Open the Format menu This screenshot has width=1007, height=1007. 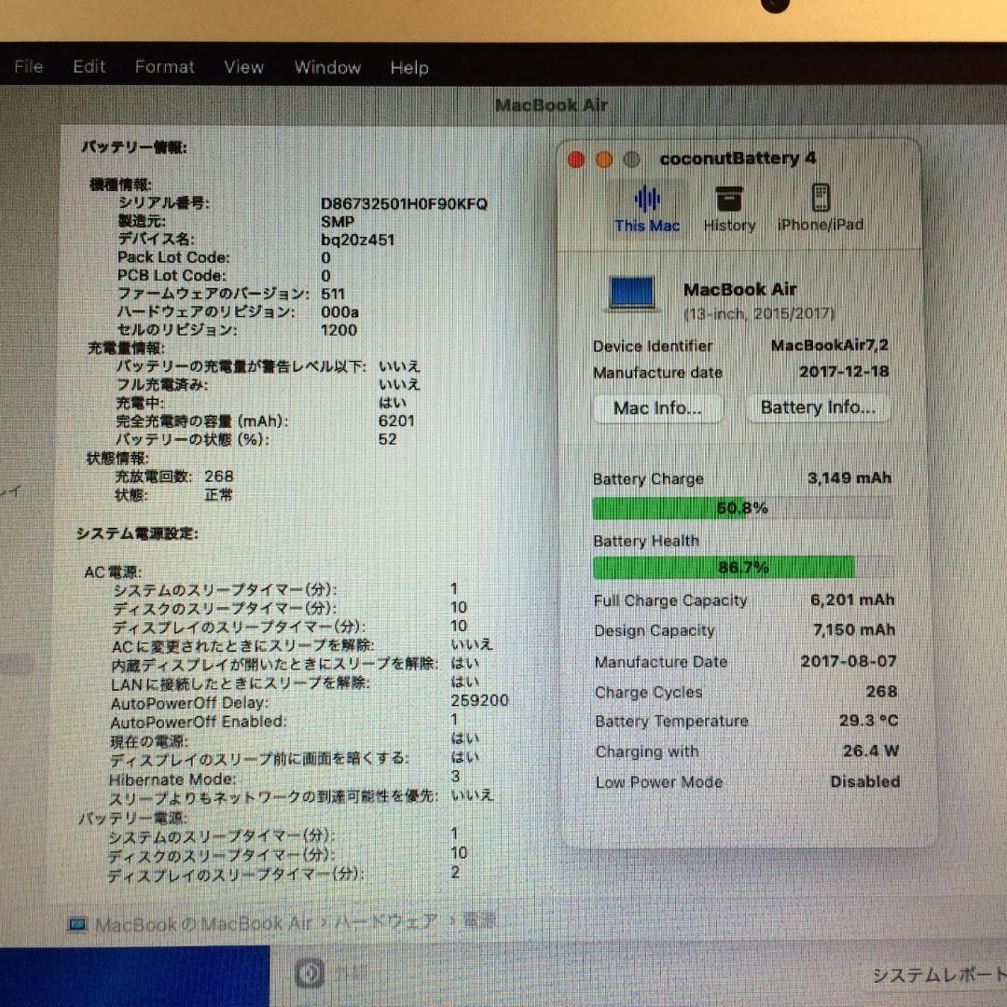coord(164,66)
